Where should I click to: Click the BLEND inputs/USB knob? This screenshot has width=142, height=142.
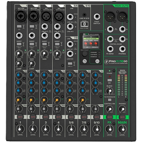coord(109,91)
